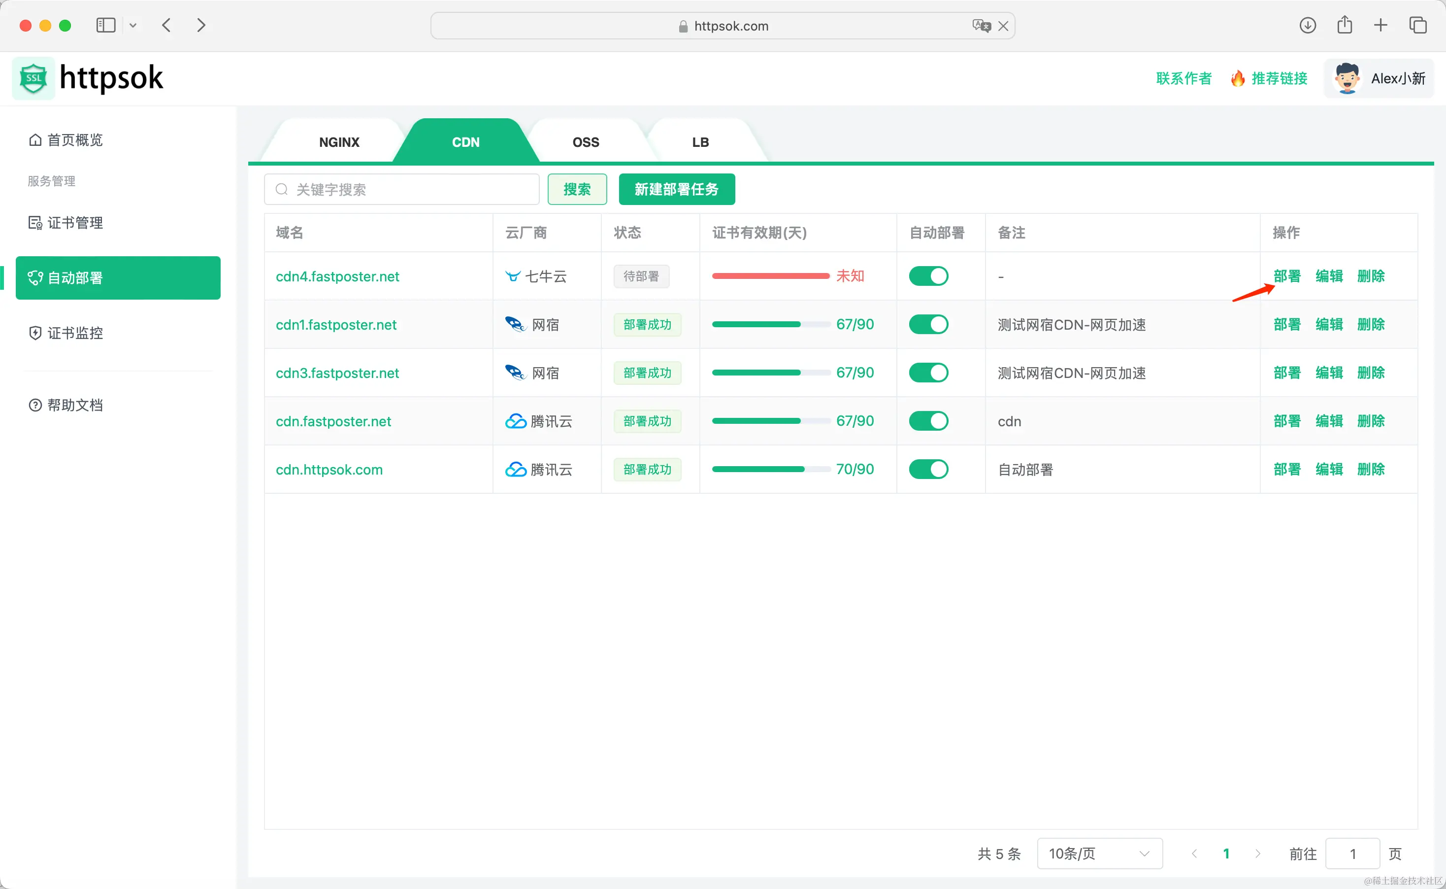Viewport: 1446px width, 889px height.
Task: Click 部署 for cdn4.fastposter.net
Action: pos(1287,276)
